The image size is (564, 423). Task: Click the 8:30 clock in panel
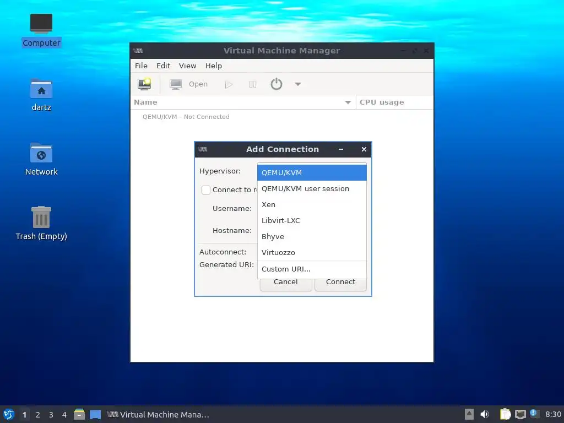[553, 414]
